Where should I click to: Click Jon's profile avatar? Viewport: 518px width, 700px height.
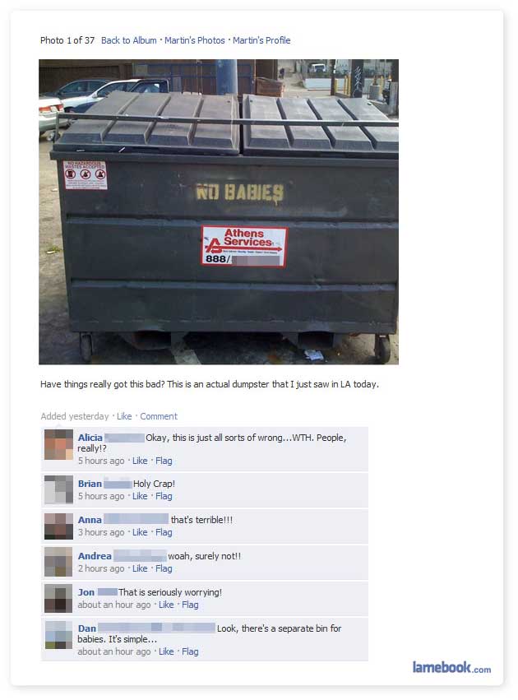point(58,598)
